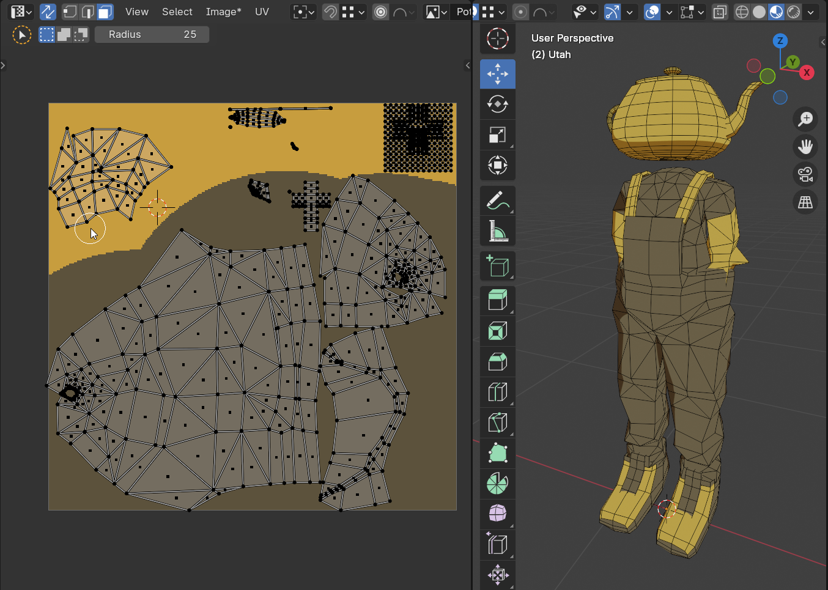The width and height of the screenshot is (828, 590).
Task: Toggle UV sync selection
Action: point(48,12)
